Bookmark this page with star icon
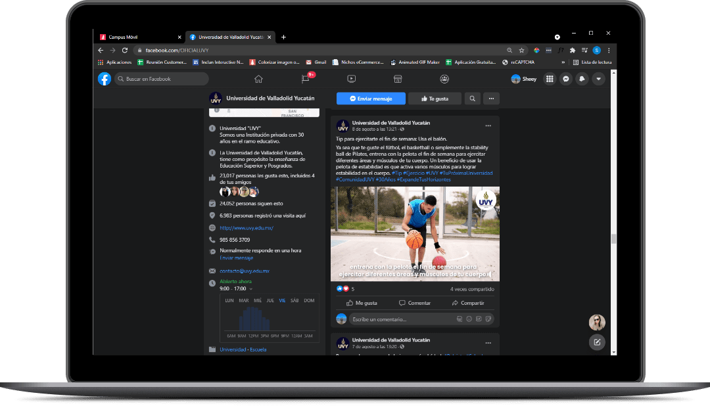Image resolution: width=710 pixels, height=406 pixels. click(x=521, y=50)
